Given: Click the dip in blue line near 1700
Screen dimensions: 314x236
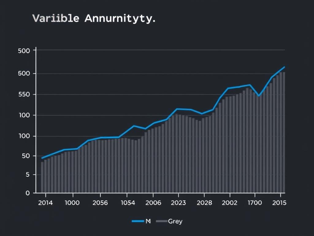Looking at the screenshot, I should (259, 96).
